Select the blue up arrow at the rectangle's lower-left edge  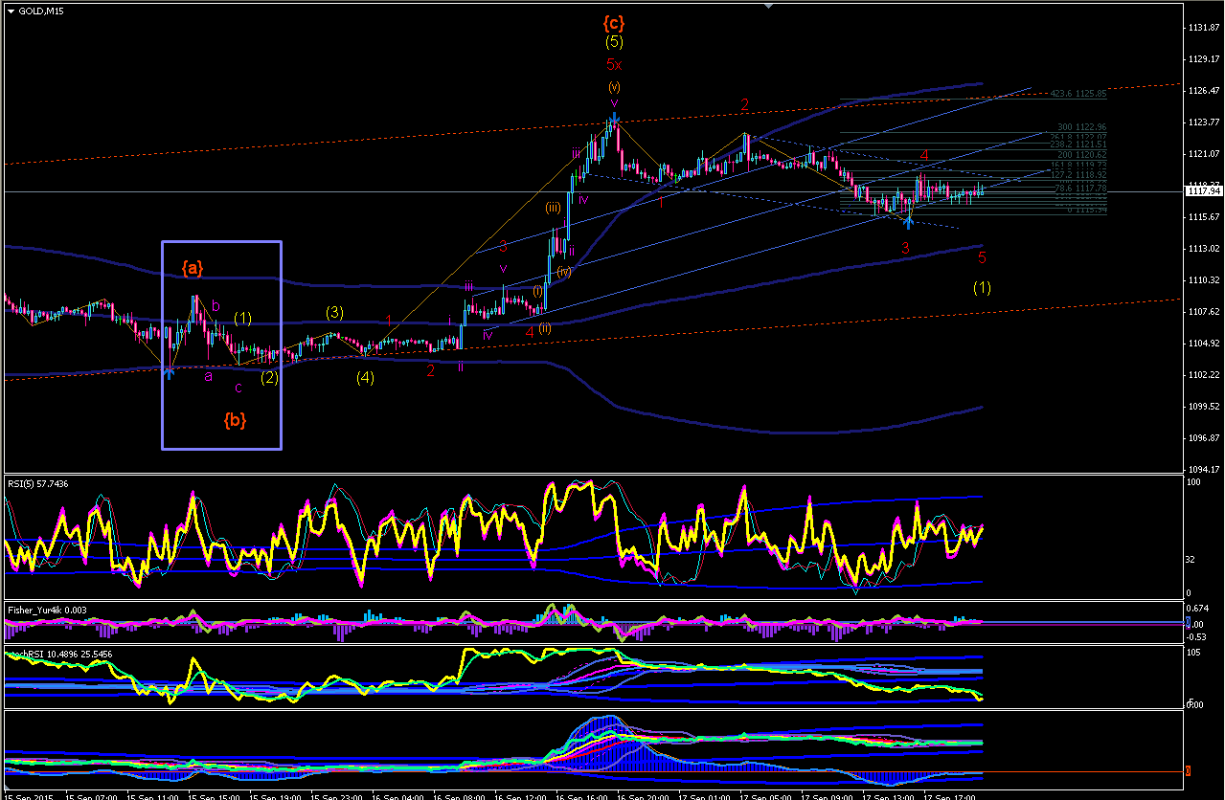coord(169,371)
